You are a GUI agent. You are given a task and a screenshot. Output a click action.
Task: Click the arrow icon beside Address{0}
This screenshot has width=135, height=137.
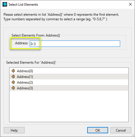pos(13,71)
